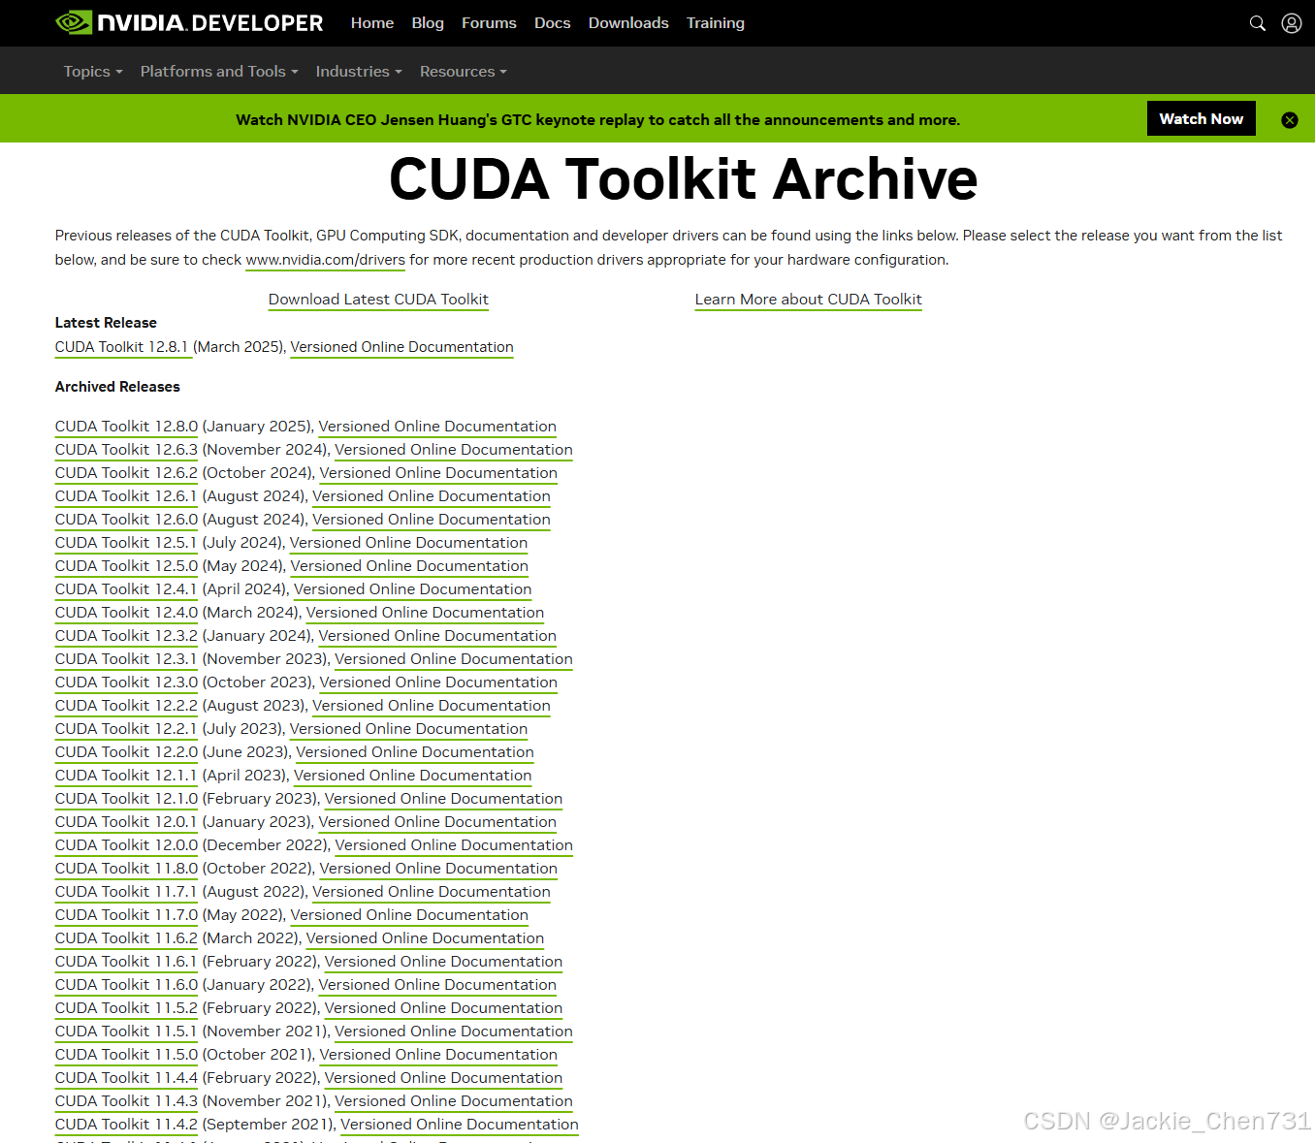1315x1143 pixels.
Task: Dismiss the GTC keynote banner
Action: click(x=1289, y=119)
